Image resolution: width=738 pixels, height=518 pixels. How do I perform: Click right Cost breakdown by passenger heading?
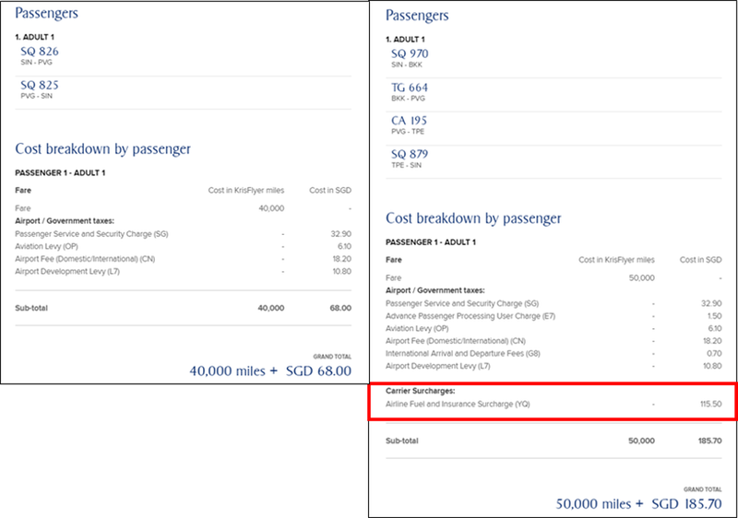pos(473,218)
